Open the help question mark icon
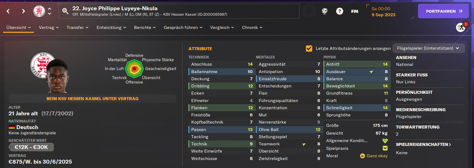This screenshot has width=474, height=168. (340, 11)
